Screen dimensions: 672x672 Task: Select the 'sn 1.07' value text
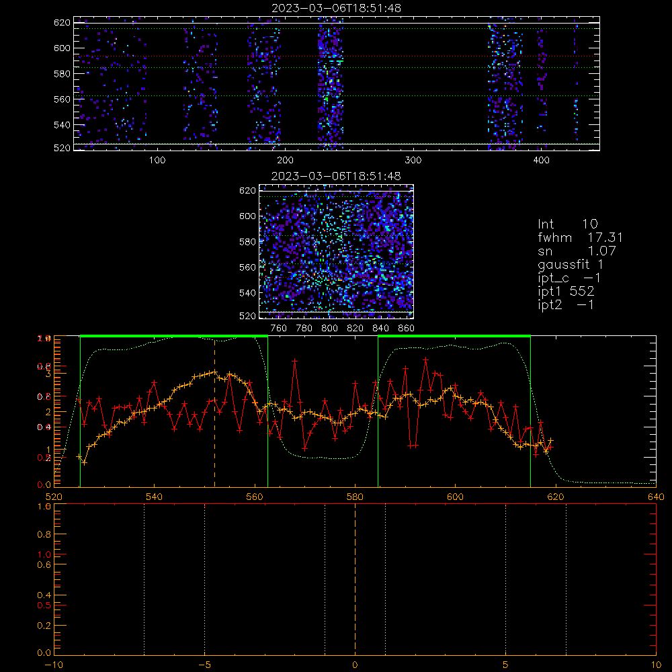click(577, 251)
